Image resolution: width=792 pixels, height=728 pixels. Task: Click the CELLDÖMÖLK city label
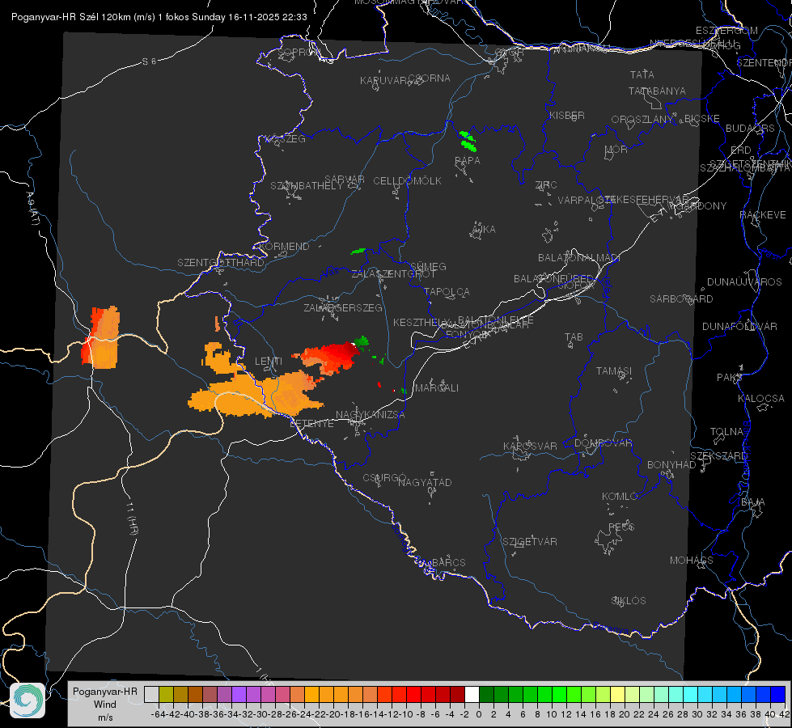pos(407,181)
